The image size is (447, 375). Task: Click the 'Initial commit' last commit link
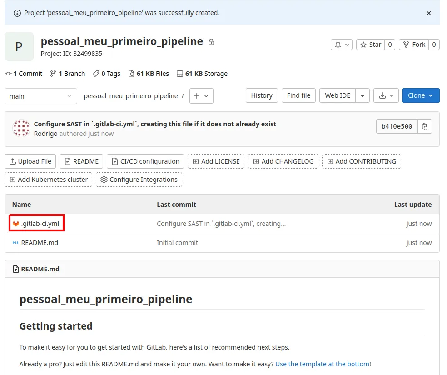pos(177,243)
